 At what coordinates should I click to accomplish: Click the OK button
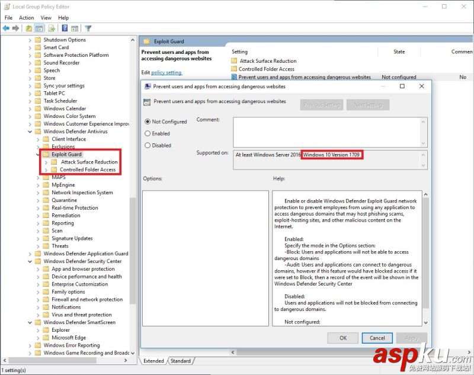point(343,338)
